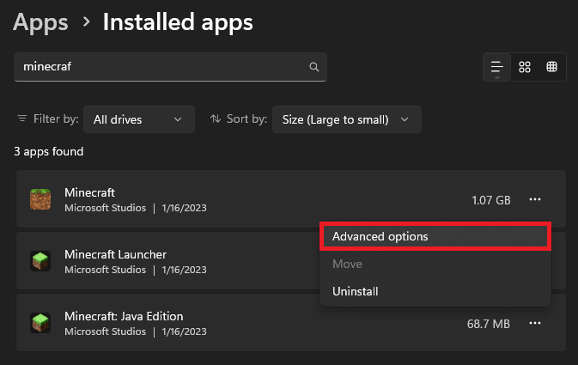This screenshot has width=578, height=365.
Task: Click the Filter by label
Action: 56,119
